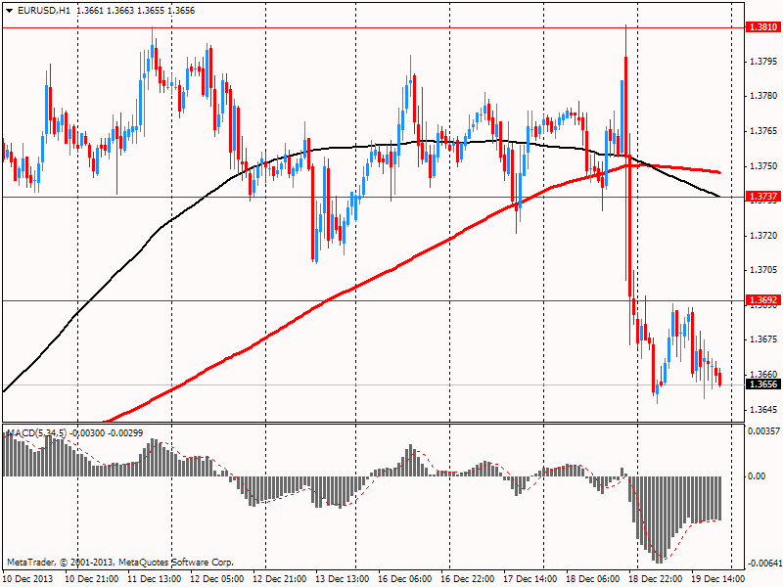Select the 11 Dec 13:00 time label
This screenshot has width=783, height=587.
[155, 579]
